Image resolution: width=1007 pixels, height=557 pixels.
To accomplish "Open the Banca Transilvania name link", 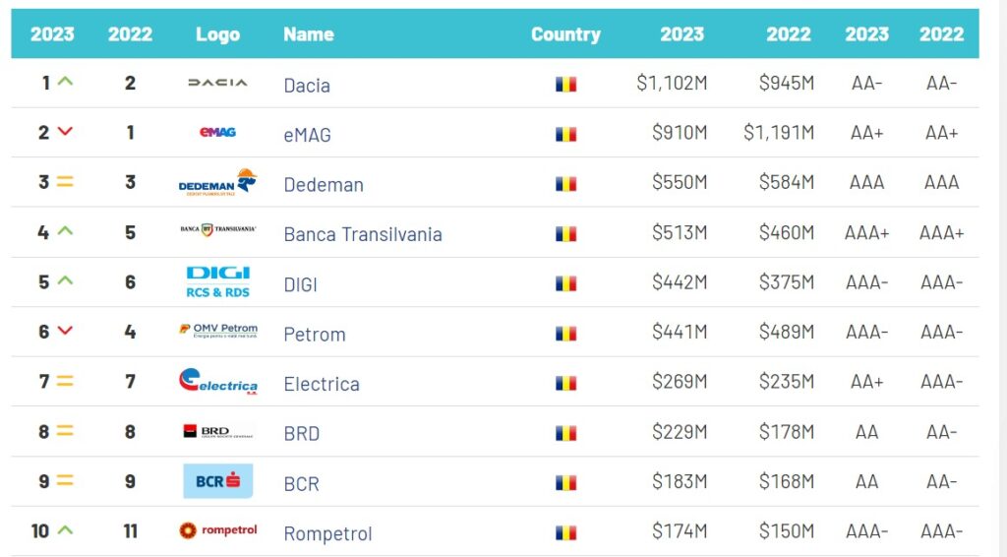I will coord(363,234).
